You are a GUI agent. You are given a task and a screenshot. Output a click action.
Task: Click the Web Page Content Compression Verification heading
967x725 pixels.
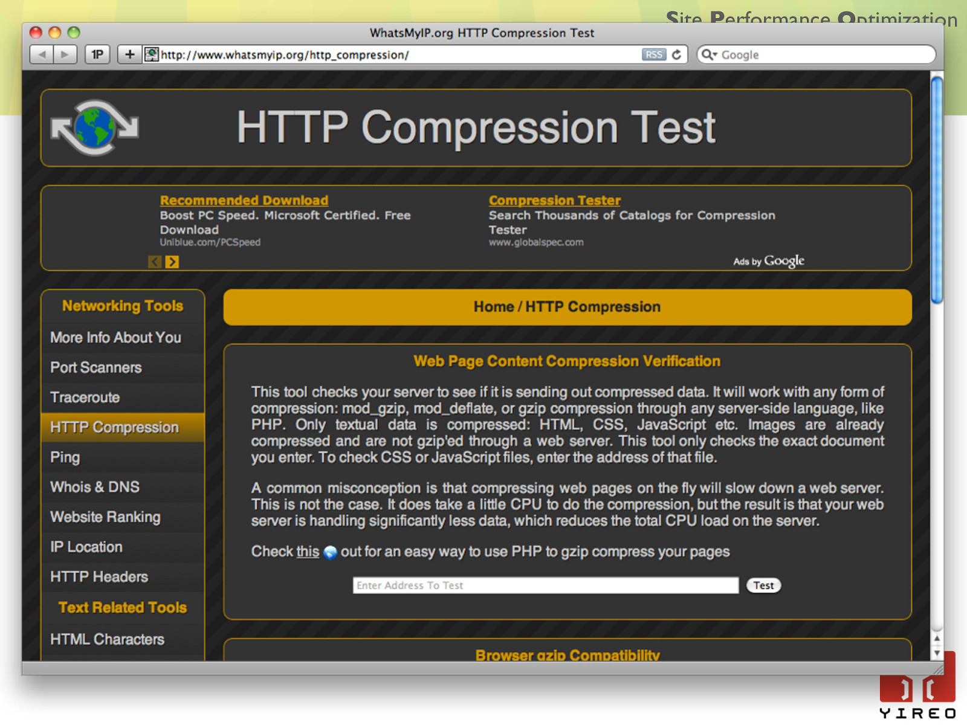tap(567, 361)
